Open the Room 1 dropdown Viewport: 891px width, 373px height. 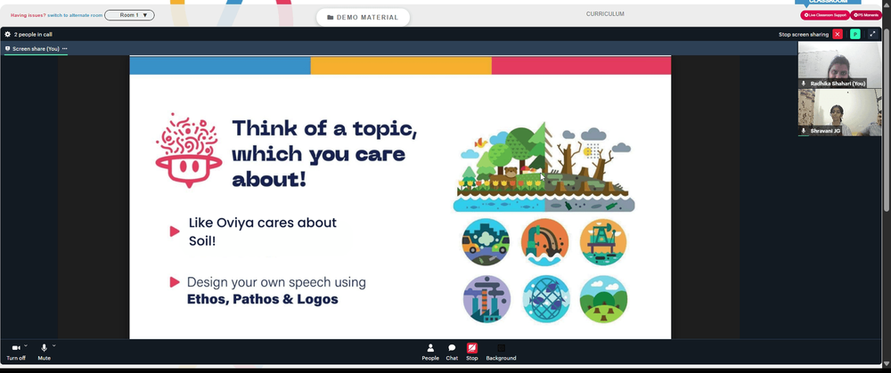pyautogui.click(x=129, y=15)
